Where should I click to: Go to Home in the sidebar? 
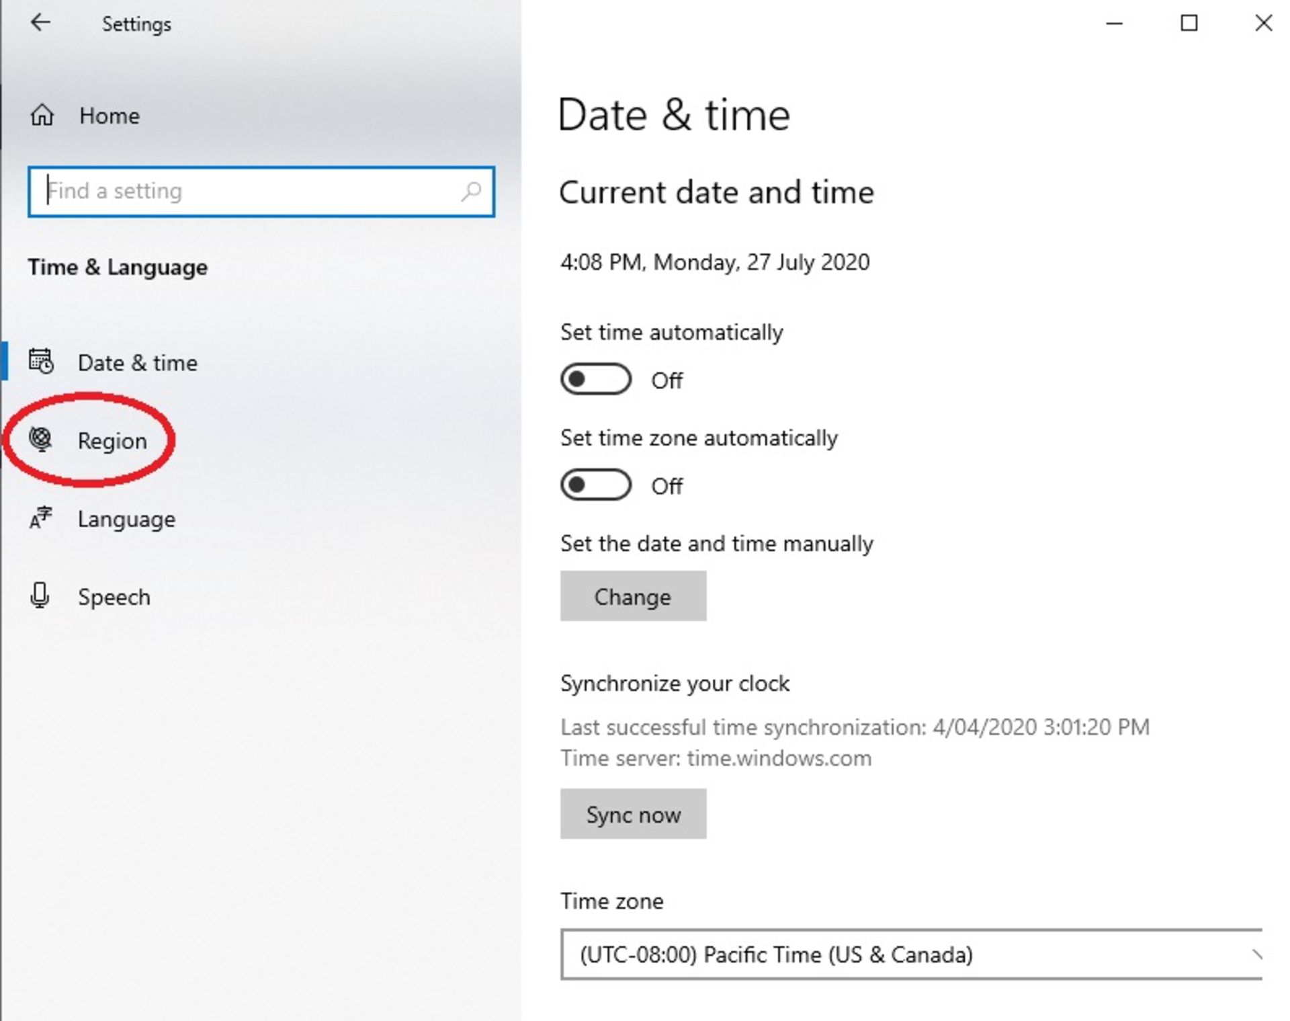click(x=110, y=116)
